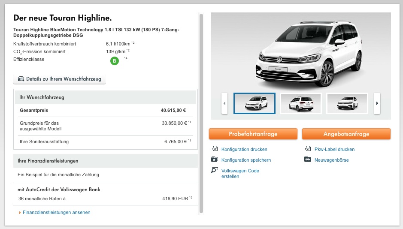Click the folder star icon beside Konfiguration speichern
403x229 pixels.
point(215,160)
